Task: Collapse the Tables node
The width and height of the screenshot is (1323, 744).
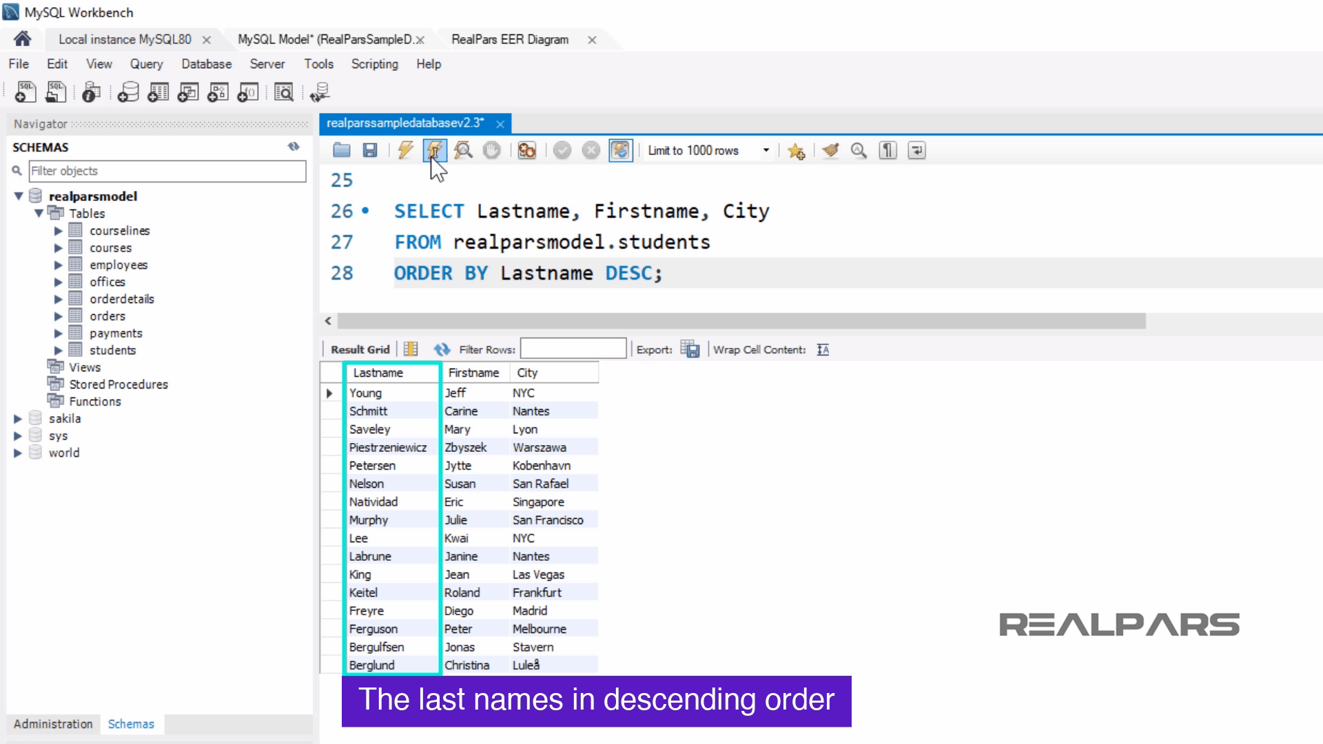Action: [39, 213]
